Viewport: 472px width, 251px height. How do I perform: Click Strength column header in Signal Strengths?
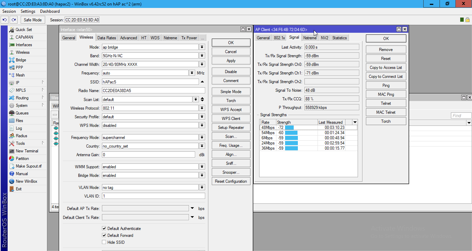(x=297, y=122)
